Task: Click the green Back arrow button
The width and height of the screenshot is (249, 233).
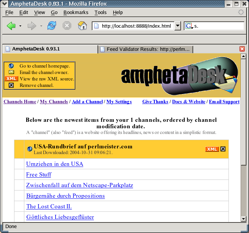Action: coord(11,26)
